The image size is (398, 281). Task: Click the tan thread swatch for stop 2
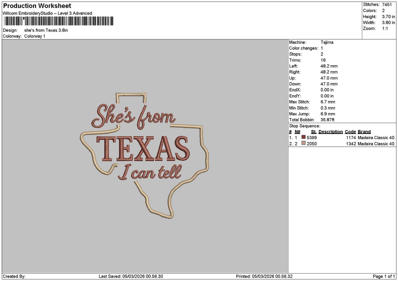tap(304, 143)
